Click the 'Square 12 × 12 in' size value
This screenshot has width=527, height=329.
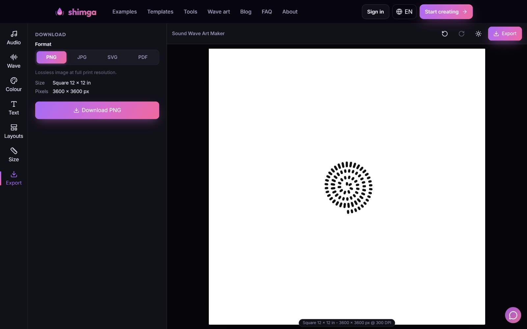[x=71, y=83]
